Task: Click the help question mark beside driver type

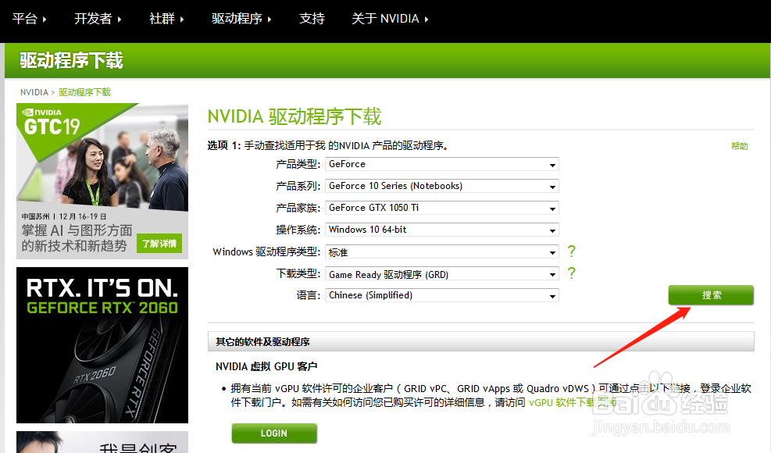Action: point(571,251)
